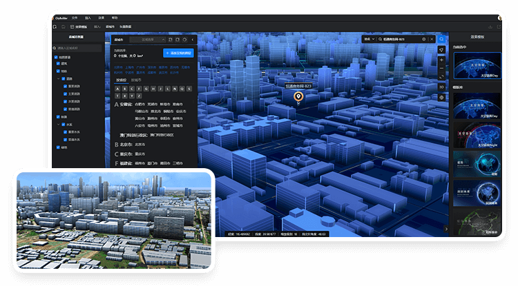Switch to the 按省份 tab
The width and height of the screenshot is (518, 286).
pos(122,80)
